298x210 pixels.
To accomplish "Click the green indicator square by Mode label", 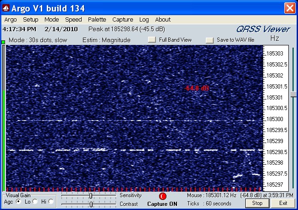I will tap(3, 42).
